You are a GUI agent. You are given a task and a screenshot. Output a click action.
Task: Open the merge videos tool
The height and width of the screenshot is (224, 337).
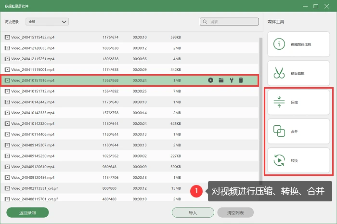tap(298, 132)
